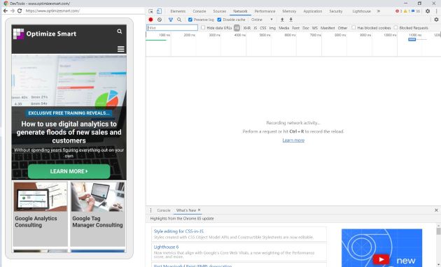Select the Network tab

(241, 11)
